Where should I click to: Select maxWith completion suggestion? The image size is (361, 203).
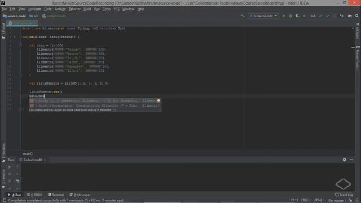point(95,105)
